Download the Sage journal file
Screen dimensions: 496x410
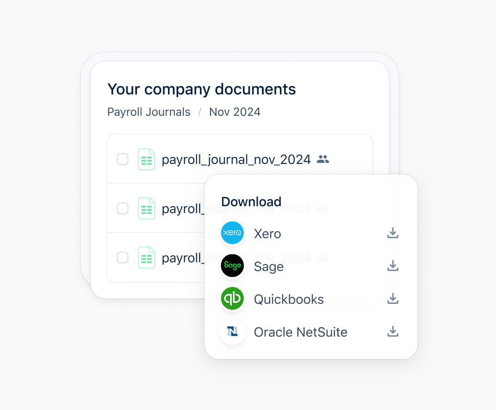coord(392,266)
